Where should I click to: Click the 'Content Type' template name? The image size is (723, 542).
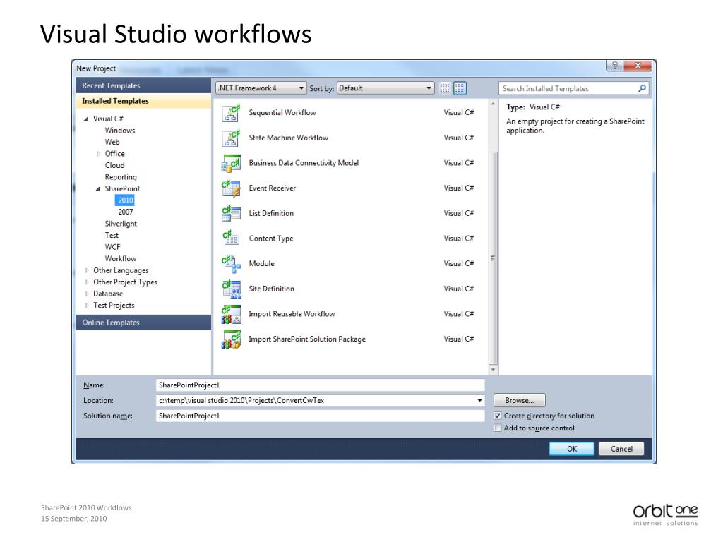click(x=271, y=239)
